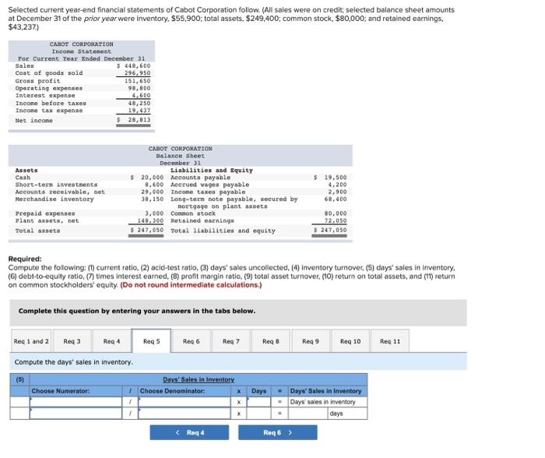Click the next Req 6 navigation button
The width and height of the screenshot is (545, 458).
pyautogui.click(x=278, y=432)
